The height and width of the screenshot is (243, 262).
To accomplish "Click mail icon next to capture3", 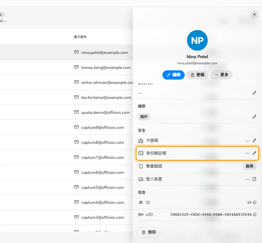I will (x=76, y=217).
